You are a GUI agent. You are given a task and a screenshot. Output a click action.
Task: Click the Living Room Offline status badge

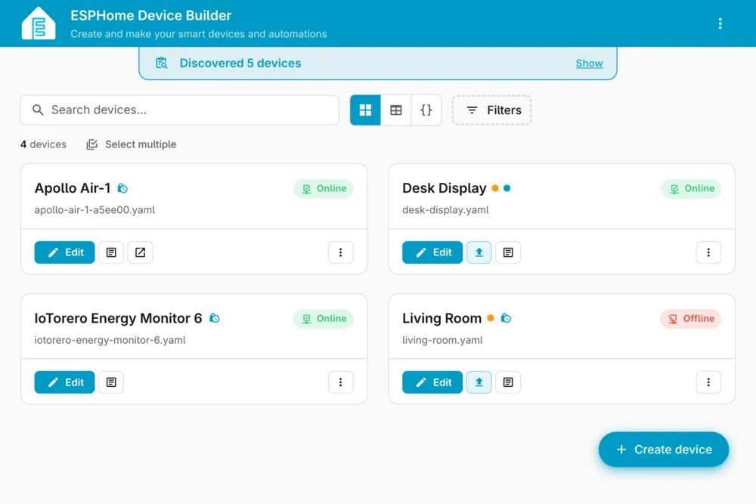pos(690,318)
